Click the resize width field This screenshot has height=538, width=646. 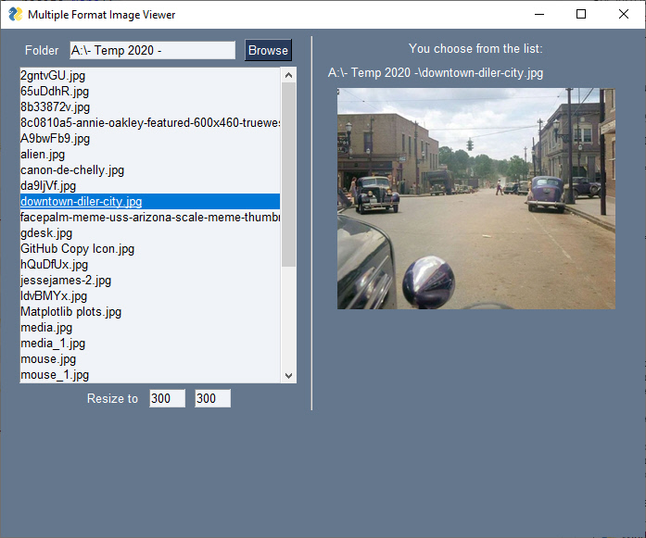point(167,398)
